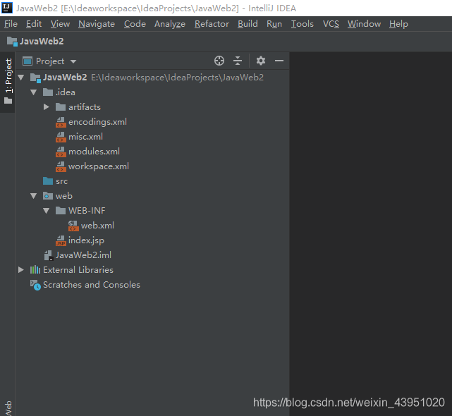Collapse the WEB-INF folder arrow
452x416 pixels.
(x=46, y=211)
